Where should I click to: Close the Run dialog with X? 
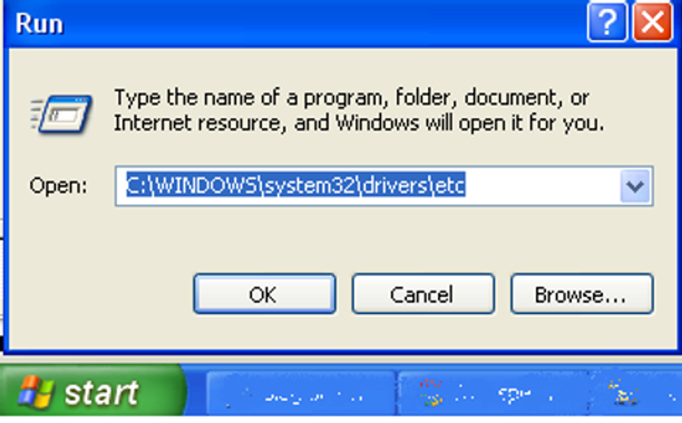tap(653, 21)
